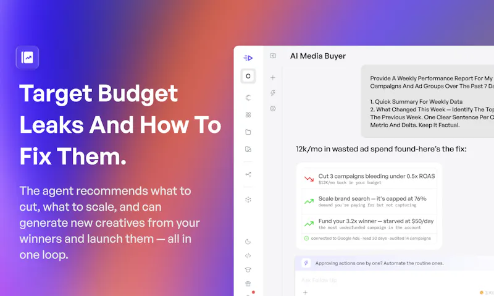Screen dimensions: 494x296
Task: Open the gift box icon
Action: [x=248, y=284]
